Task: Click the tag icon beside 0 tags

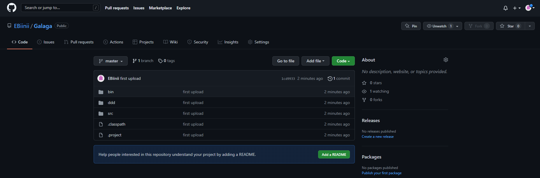Action: [x=160, y=61]
